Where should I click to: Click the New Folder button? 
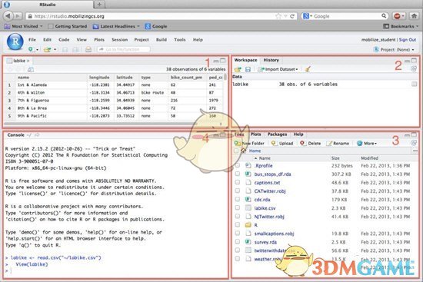[249, 143]
